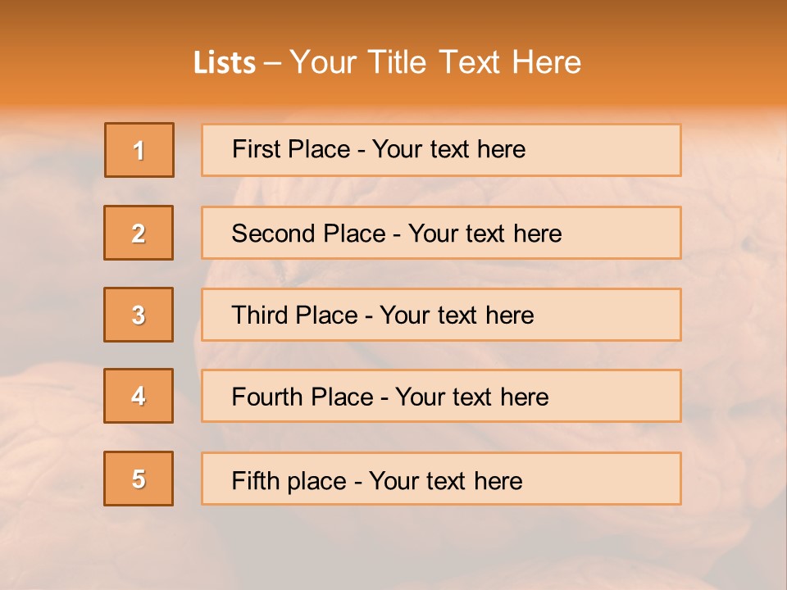Viewport: 787px width, 590px height.
Task: Click the bold word Lists in title
Action: click(x=225, y=63)
